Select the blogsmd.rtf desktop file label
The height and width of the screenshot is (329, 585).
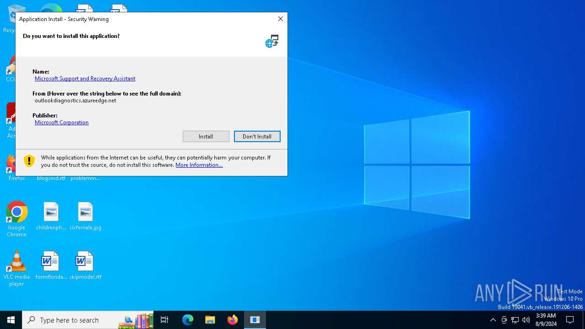51,178
